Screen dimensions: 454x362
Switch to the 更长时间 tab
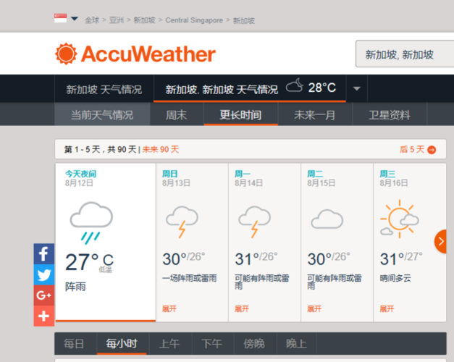pos(240,115)
